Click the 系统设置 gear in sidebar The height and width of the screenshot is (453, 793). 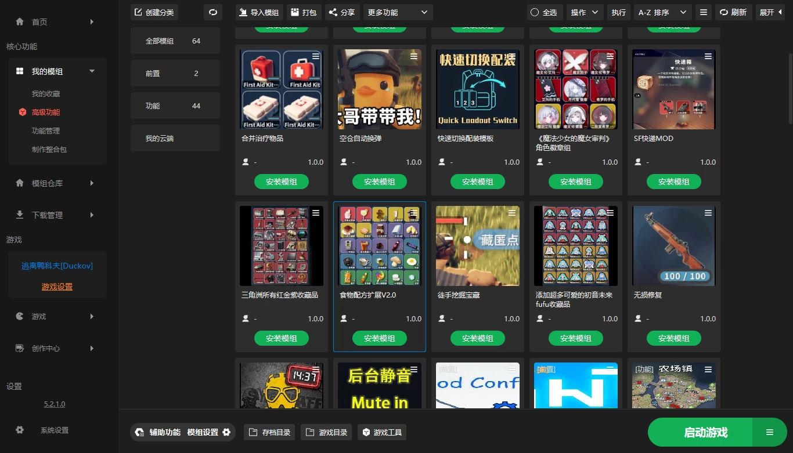[x=20, y=430]
